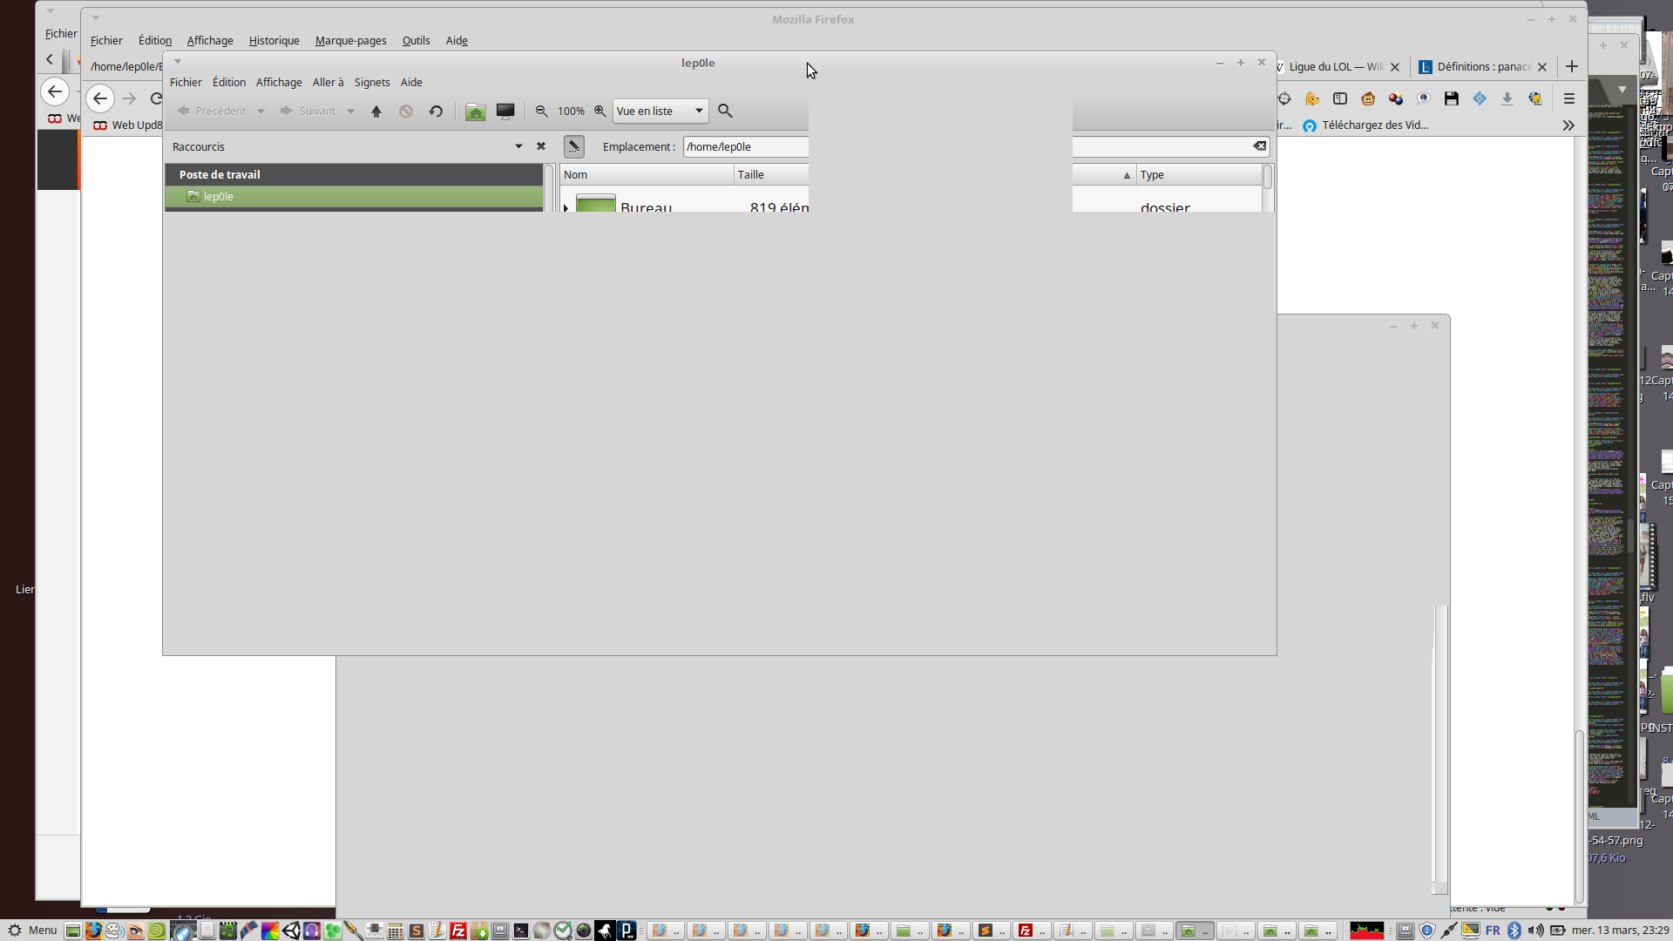Screen dimensions: 1673x941
Task: Open Raccourcis side pane selector dropdown
Action: pyautogui.click(x=518, y=146)
